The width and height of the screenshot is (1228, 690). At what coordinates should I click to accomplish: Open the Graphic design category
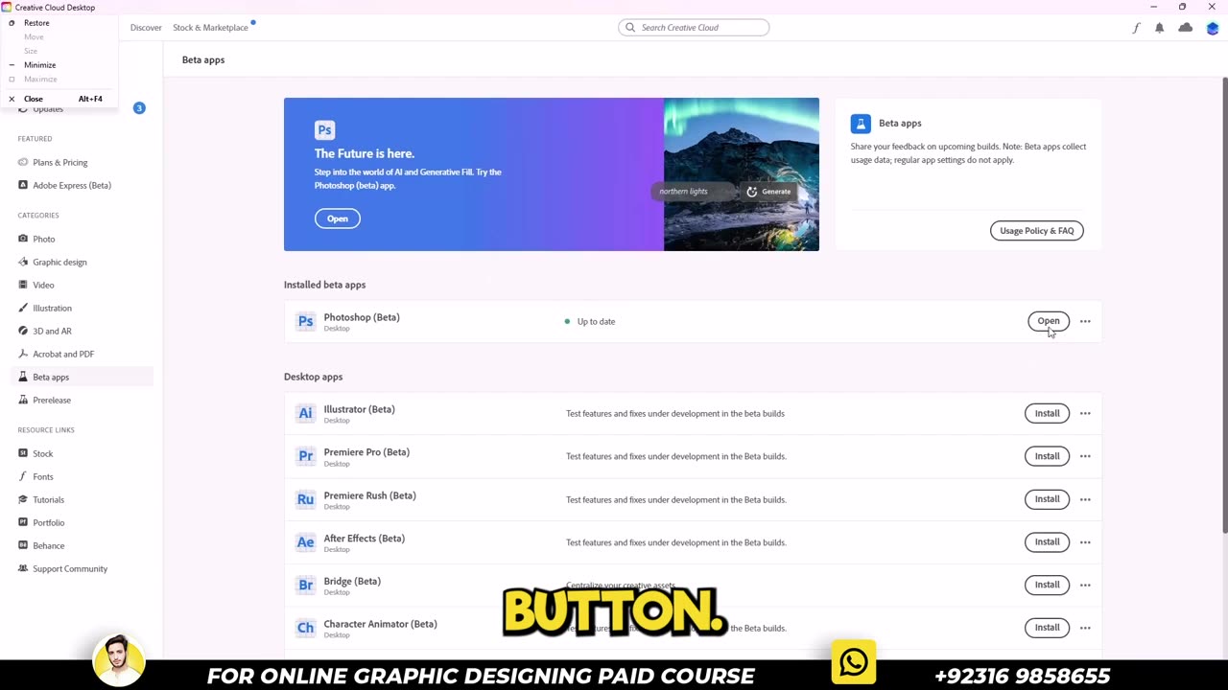(59, 262)
